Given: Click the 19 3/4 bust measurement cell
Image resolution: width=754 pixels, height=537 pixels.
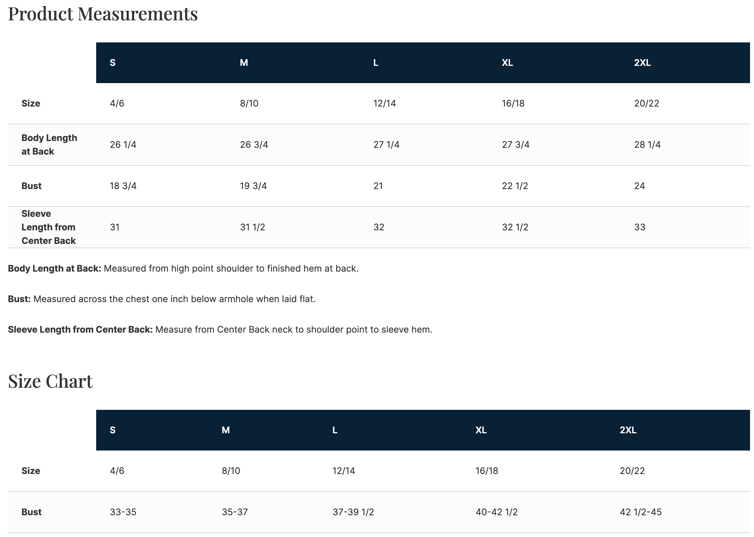Looking at the screenshot, I should 253,186.
